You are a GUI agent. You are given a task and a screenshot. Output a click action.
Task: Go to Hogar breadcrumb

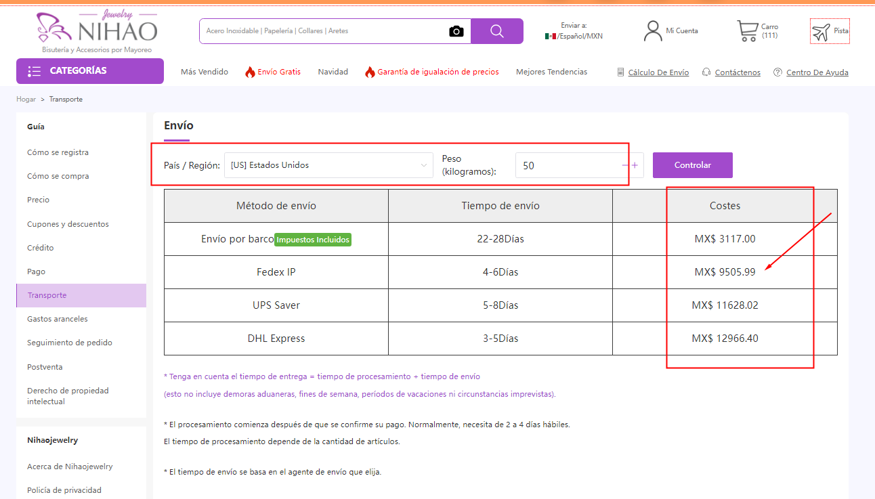pyautogui.click(x=26, y=100)
